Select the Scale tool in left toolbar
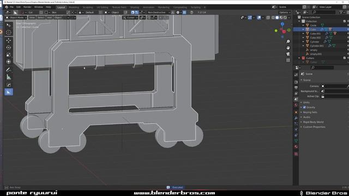Screen dimensions: 349x196 click(x=9, y=55)
